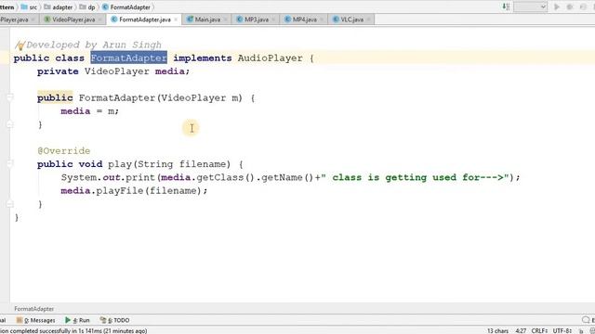Click the string literal 'class is getting used for--->'
Image resolution: width=595 pixels, height=334 pixels.
tap(417, 177)
